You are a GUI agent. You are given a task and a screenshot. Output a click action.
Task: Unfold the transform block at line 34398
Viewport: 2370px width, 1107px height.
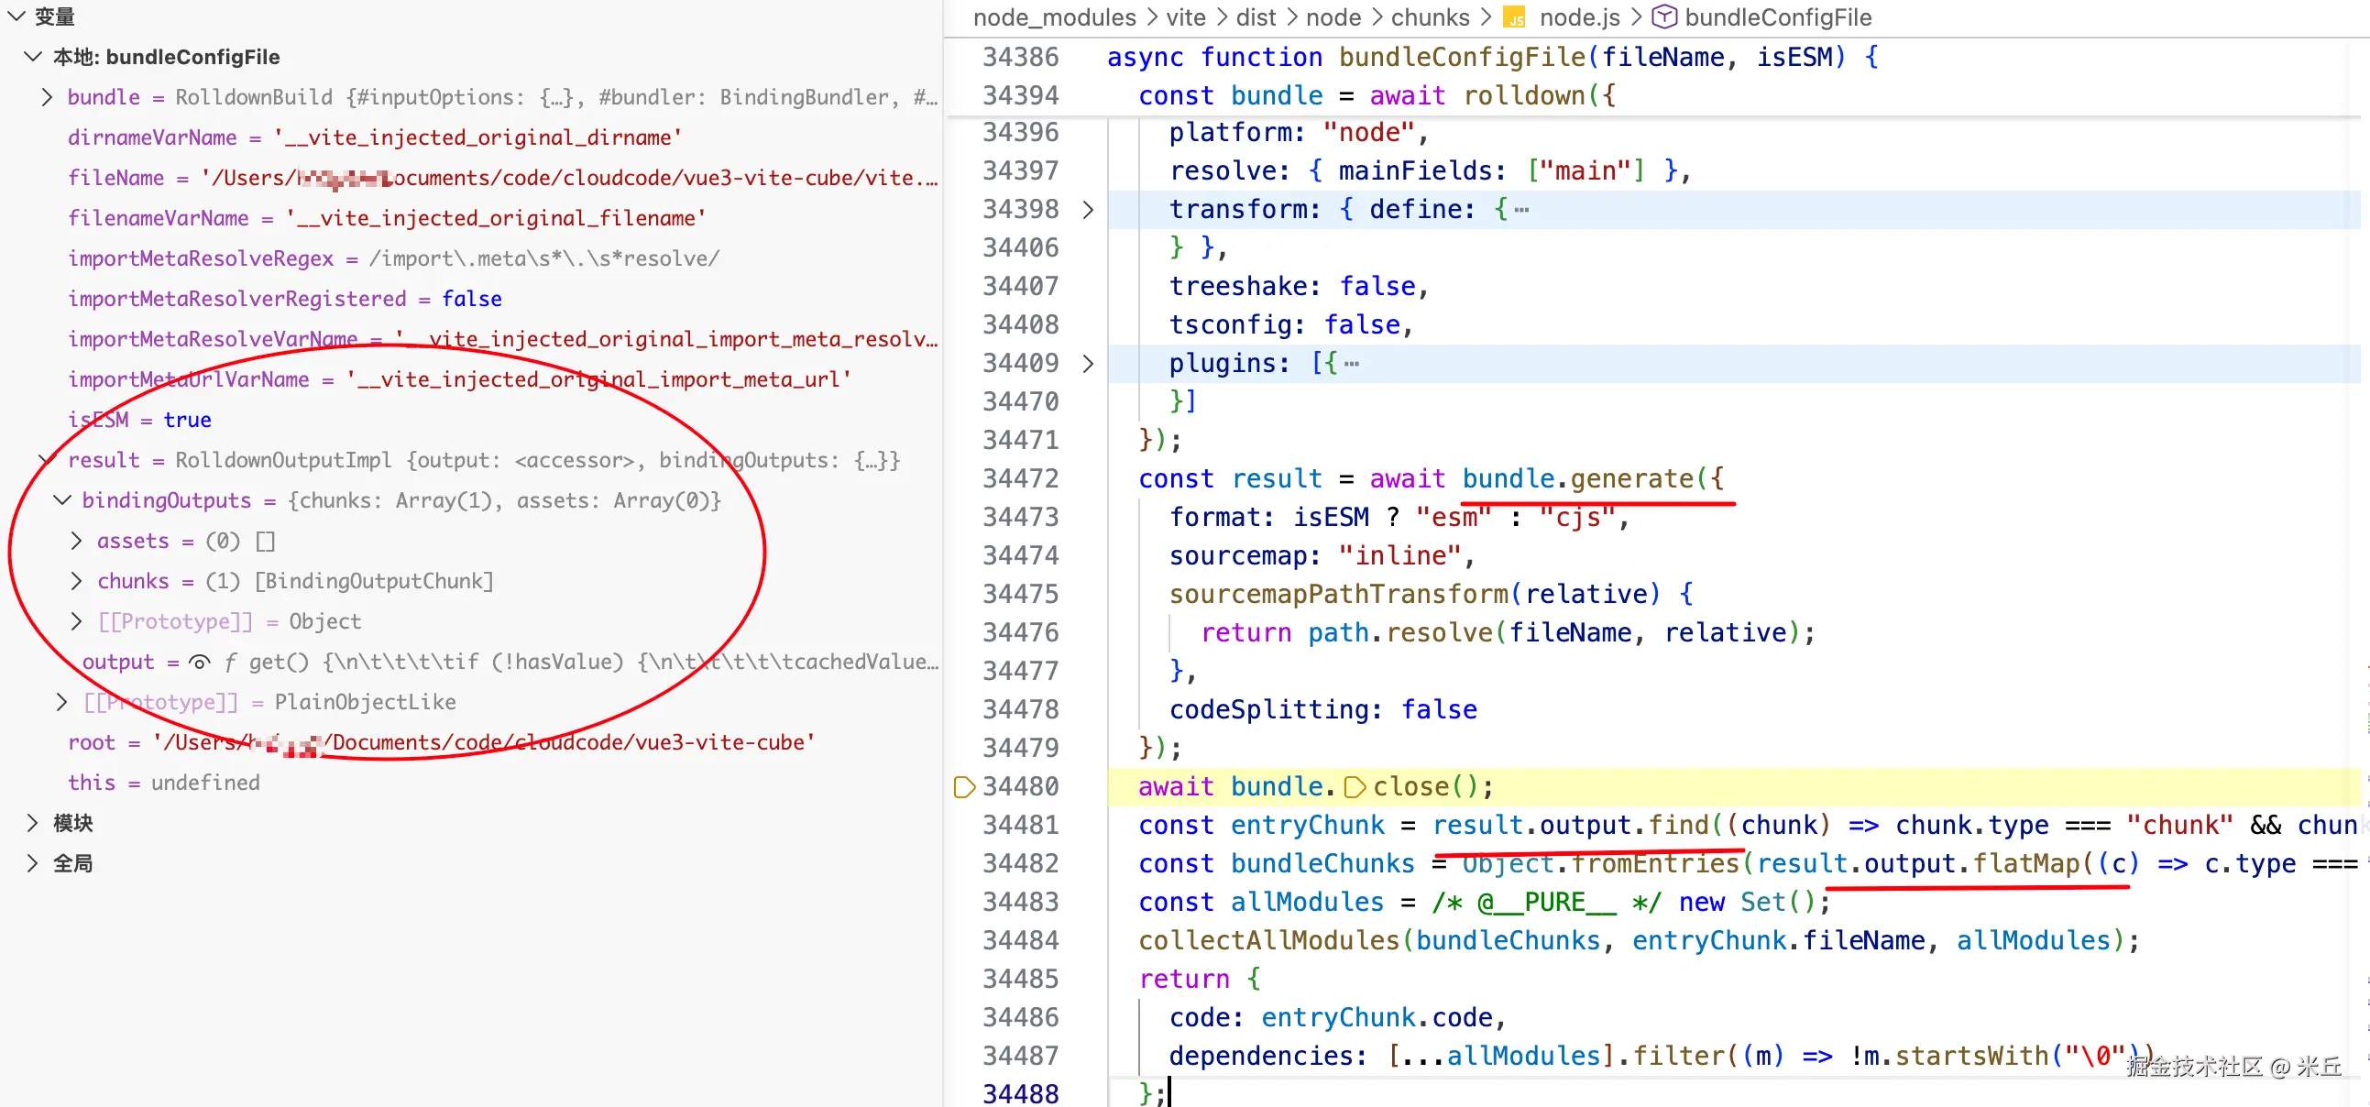coord(1088,210)
